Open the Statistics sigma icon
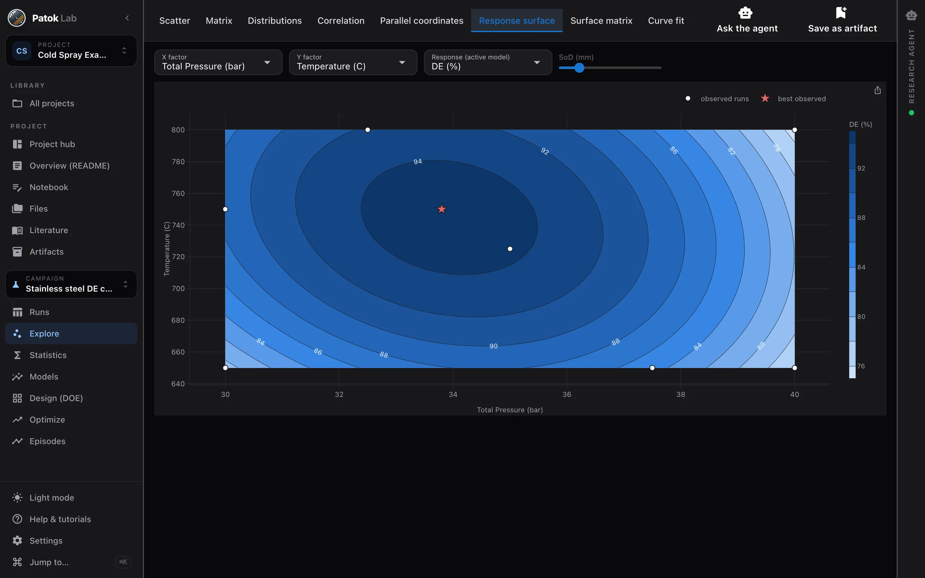The width and height of the screenshot is (925, 578). pos(17,355)
